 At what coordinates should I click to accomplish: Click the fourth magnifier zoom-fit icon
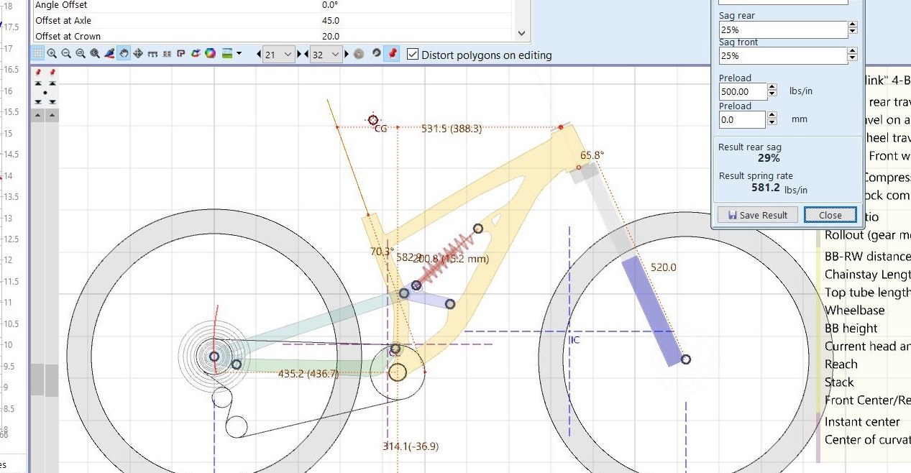click(95, 54)
